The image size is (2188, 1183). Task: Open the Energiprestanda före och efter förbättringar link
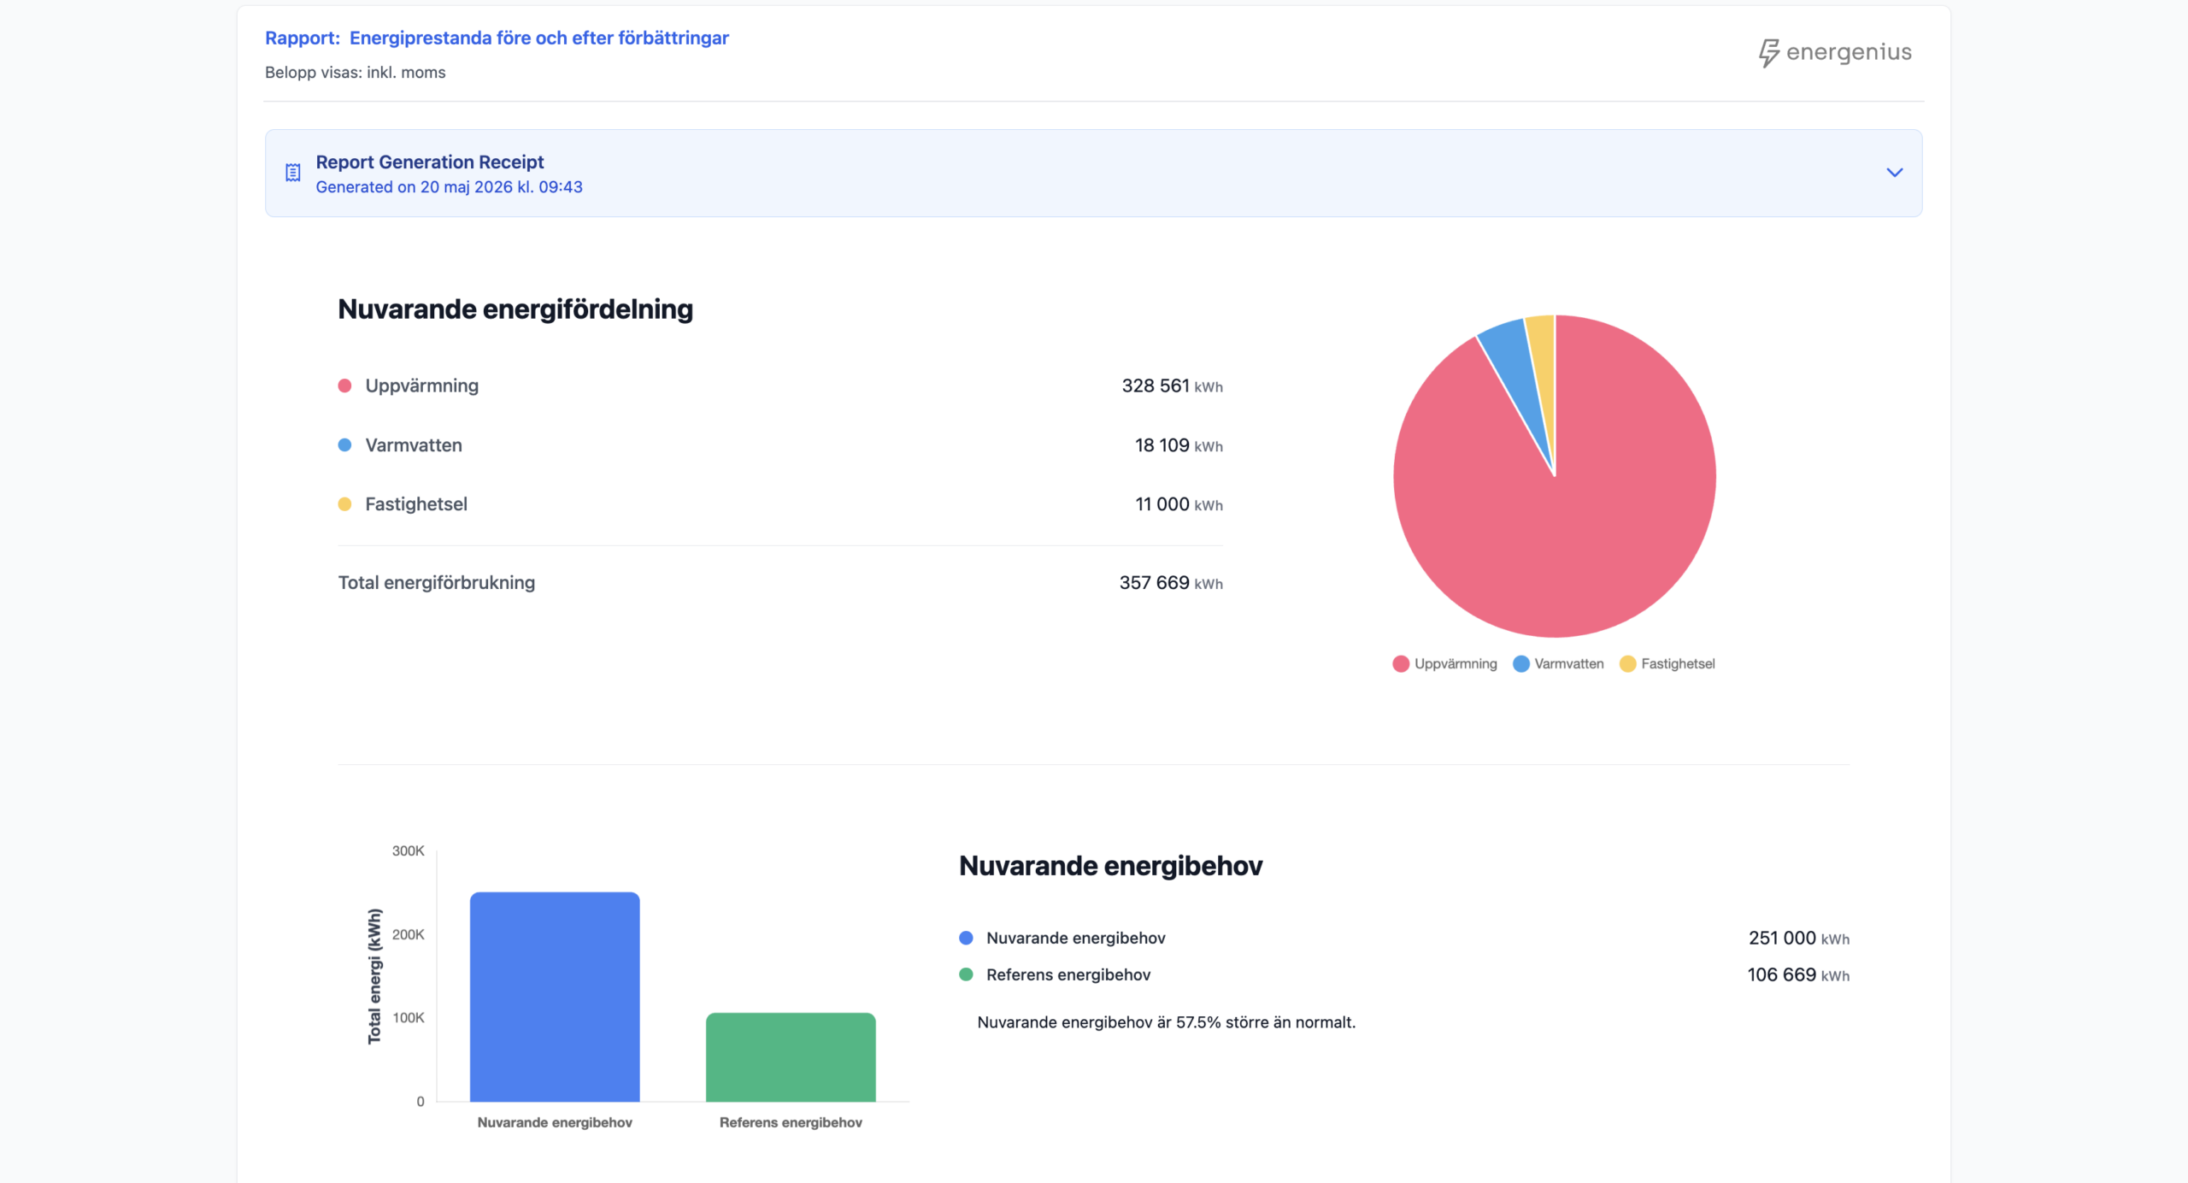point(538,38)
